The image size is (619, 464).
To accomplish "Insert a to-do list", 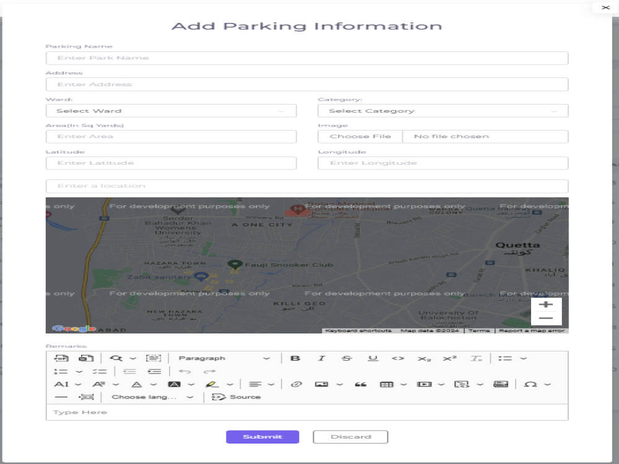I will pos(99,371).
